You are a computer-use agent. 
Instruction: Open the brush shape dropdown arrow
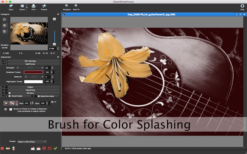(55, 102)
